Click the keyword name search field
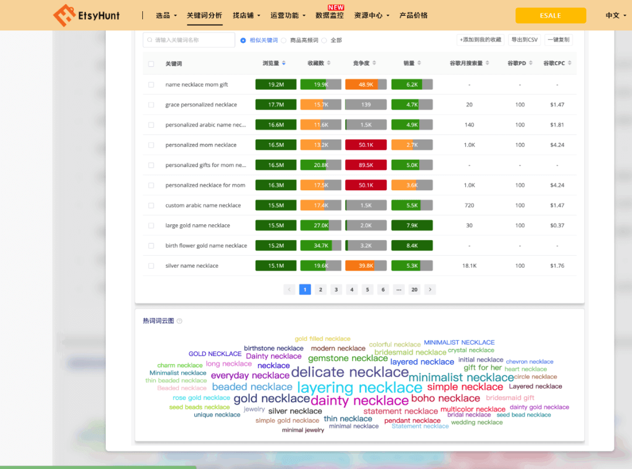 189,40
